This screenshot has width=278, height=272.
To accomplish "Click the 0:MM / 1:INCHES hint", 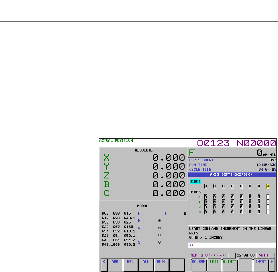I will click(x=206, y=238).
